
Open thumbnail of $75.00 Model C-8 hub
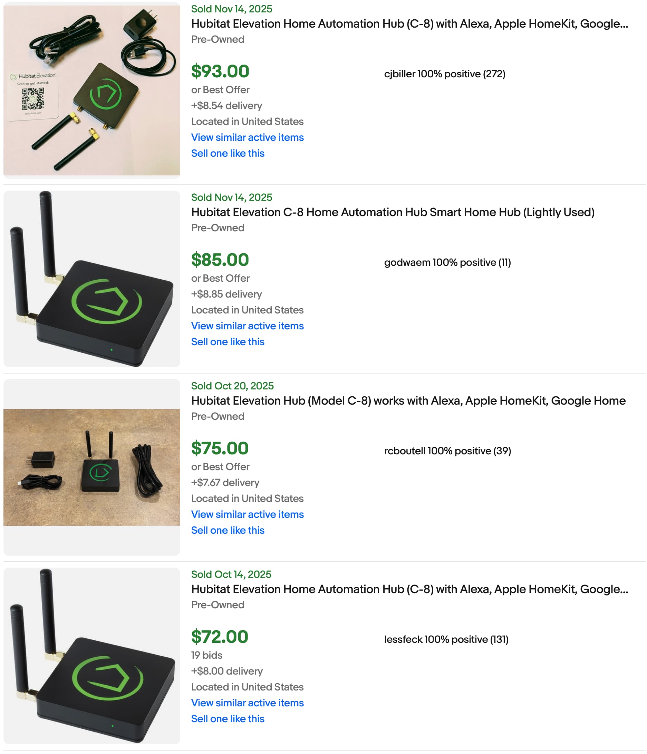pyautogui.click(x=92, y=467)
